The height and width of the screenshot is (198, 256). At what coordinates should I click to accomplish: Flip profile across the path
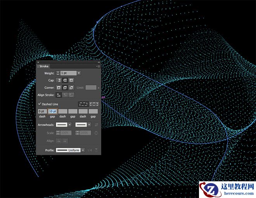click(x=96, y=150)
